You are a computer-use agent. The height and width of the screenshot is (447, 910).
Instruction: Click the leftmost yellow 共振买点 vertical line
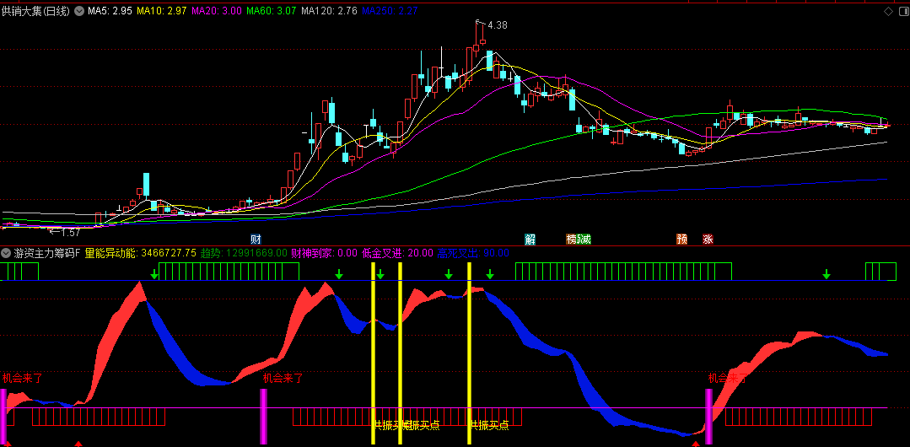point(372,353)
